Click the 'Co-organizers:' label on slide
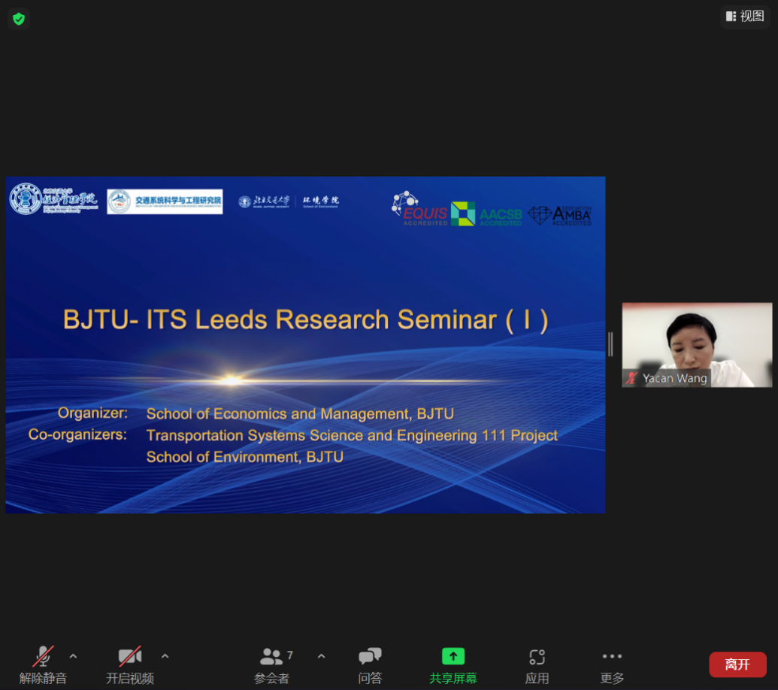Screen dimensions: 778x690 [x=77, y=434]
